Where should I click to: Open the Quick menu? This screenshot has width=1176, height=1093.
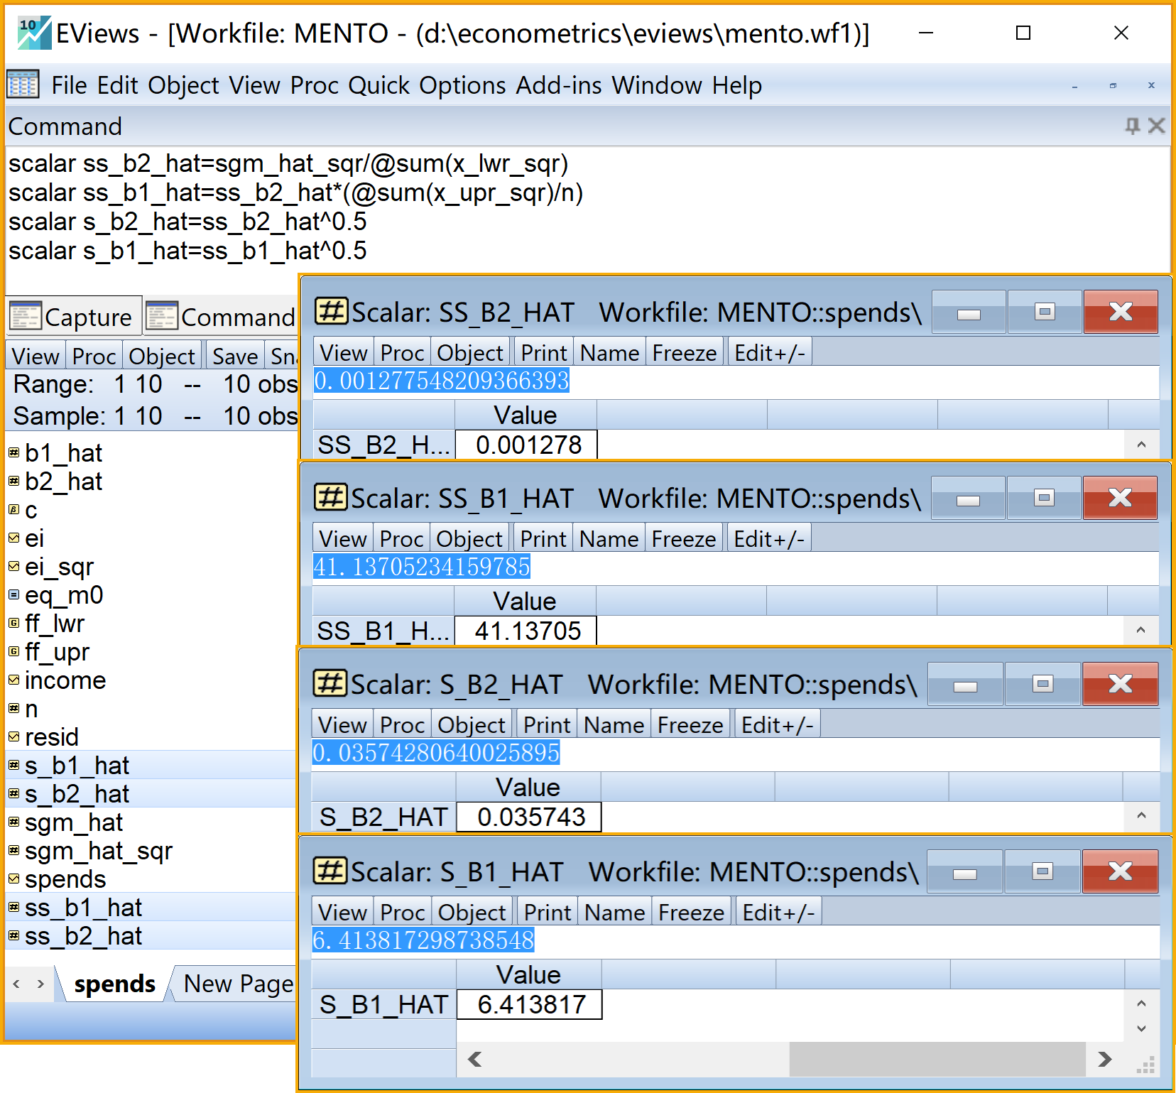click(379, 85)
